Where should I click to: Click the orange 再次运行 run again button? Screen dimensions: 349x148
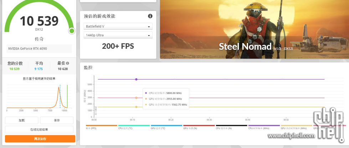coord(40,139)
